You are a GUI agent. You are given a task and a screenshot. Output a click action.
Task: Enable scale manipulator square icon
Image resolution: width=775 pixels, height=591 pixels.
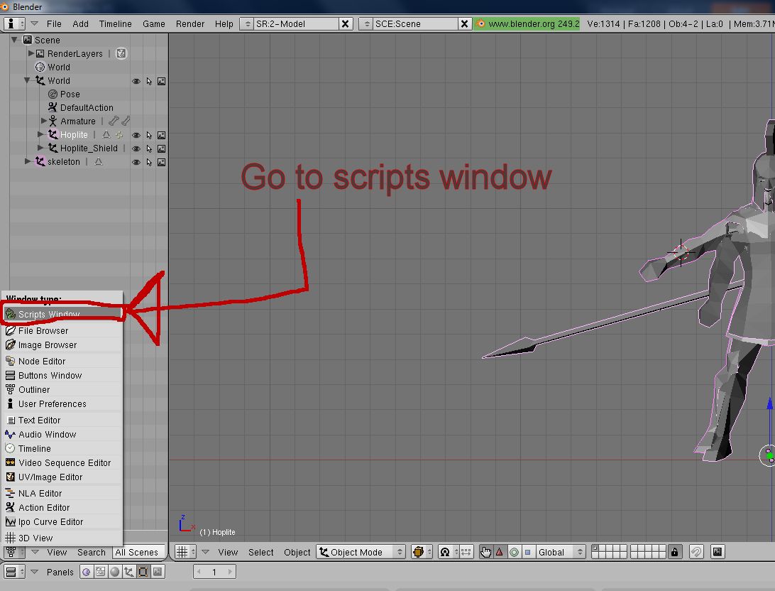coord(528,552)
